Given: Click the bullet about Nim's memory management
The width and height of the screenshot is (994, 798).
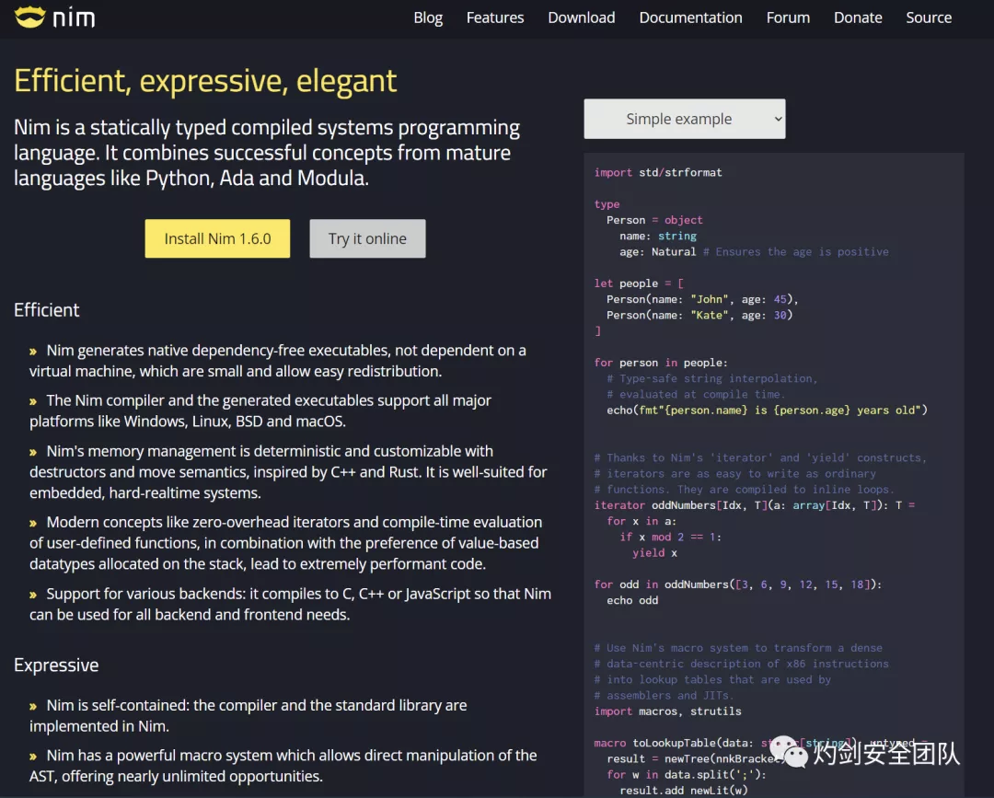Looking at the screenshot, I should [288, 471].
